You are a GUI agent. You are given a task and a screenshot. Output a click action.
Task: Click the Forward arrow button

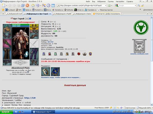coord(14,5)
